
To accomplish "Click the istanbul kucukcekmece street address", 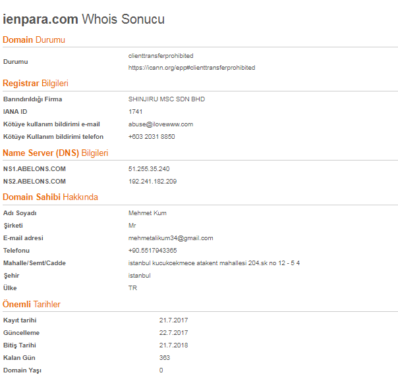I will point(214,263).
